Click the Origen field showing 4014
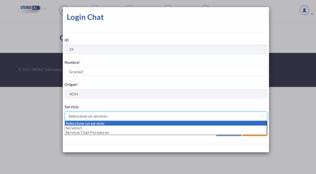 (166, 94)
